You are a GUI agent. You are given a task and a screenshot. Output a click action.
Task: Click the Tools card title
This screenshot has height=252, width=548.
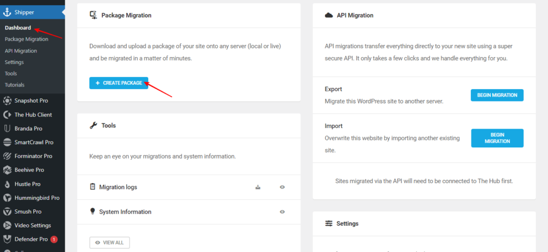[109, 125]
